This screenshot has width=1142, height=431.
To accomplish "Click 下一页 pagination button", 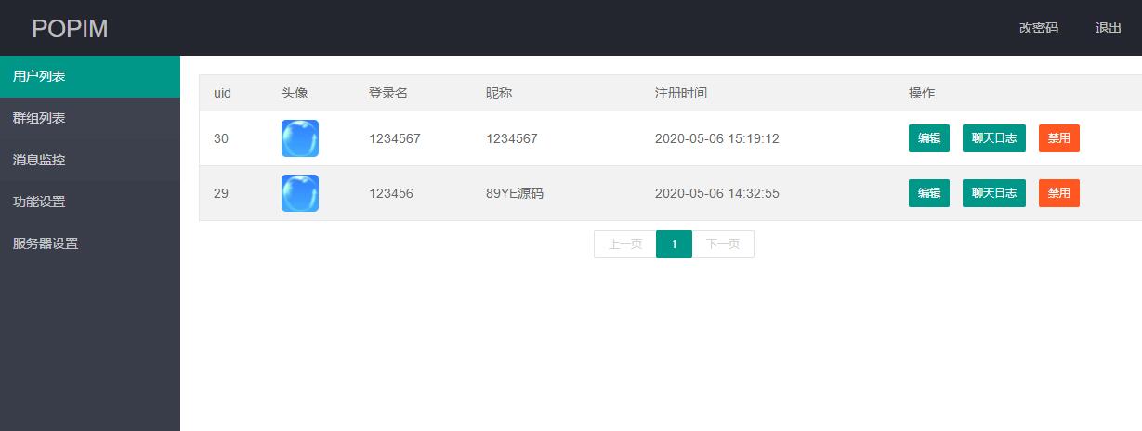I will point(723,244).
